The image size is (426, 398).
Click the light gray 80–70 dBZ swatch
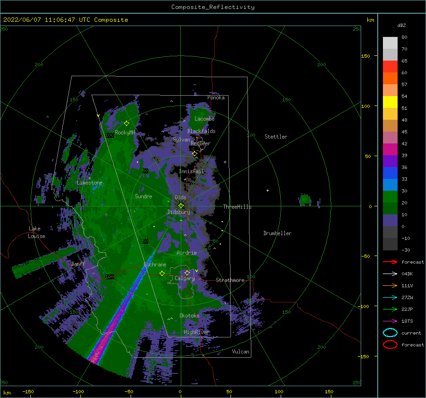pos(390,43)
